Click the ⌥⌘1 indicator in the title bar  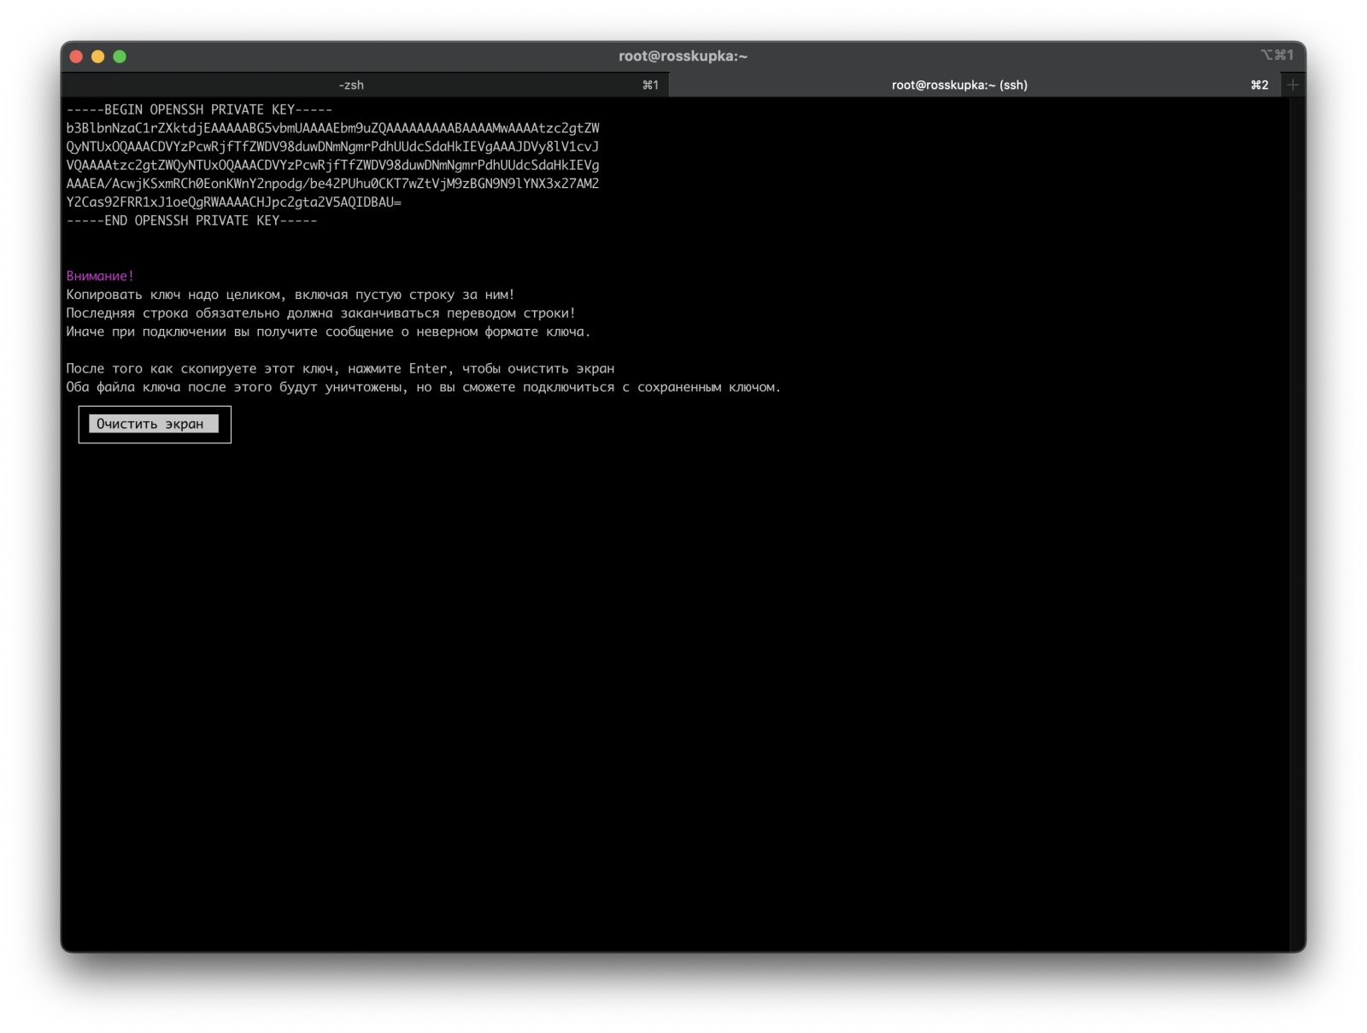click(1277, 55)
